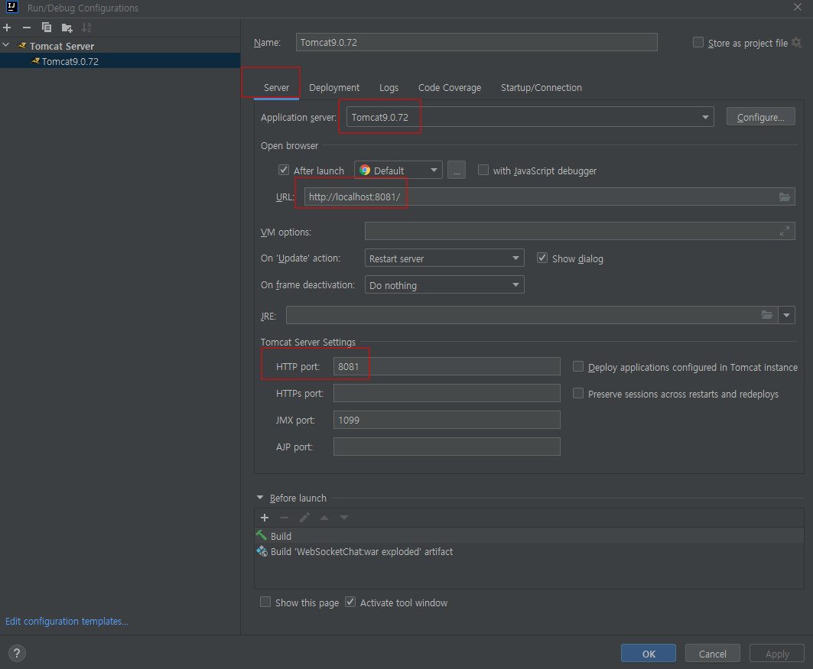Add a Before launch task
The height and width of the screenshot is (669, 813).
tap(265, 518)
